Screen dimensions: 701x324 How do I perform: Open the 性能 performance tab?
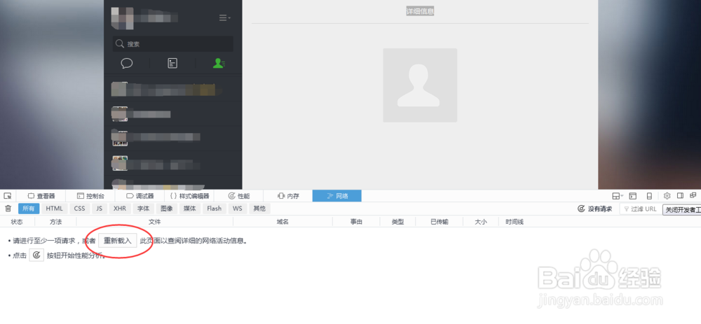pos(239,196)
